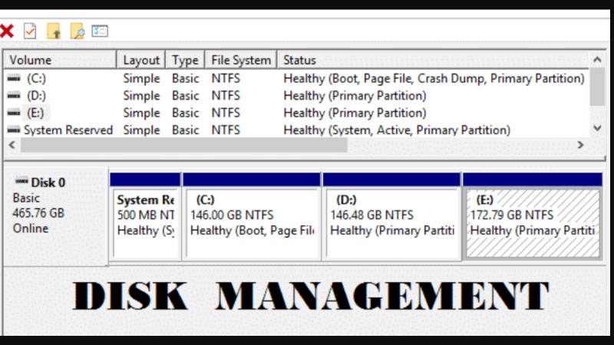The height and width of the screenshot is (345, 614).
Task: Sort by the Layout column header
Action: [141, 60]
